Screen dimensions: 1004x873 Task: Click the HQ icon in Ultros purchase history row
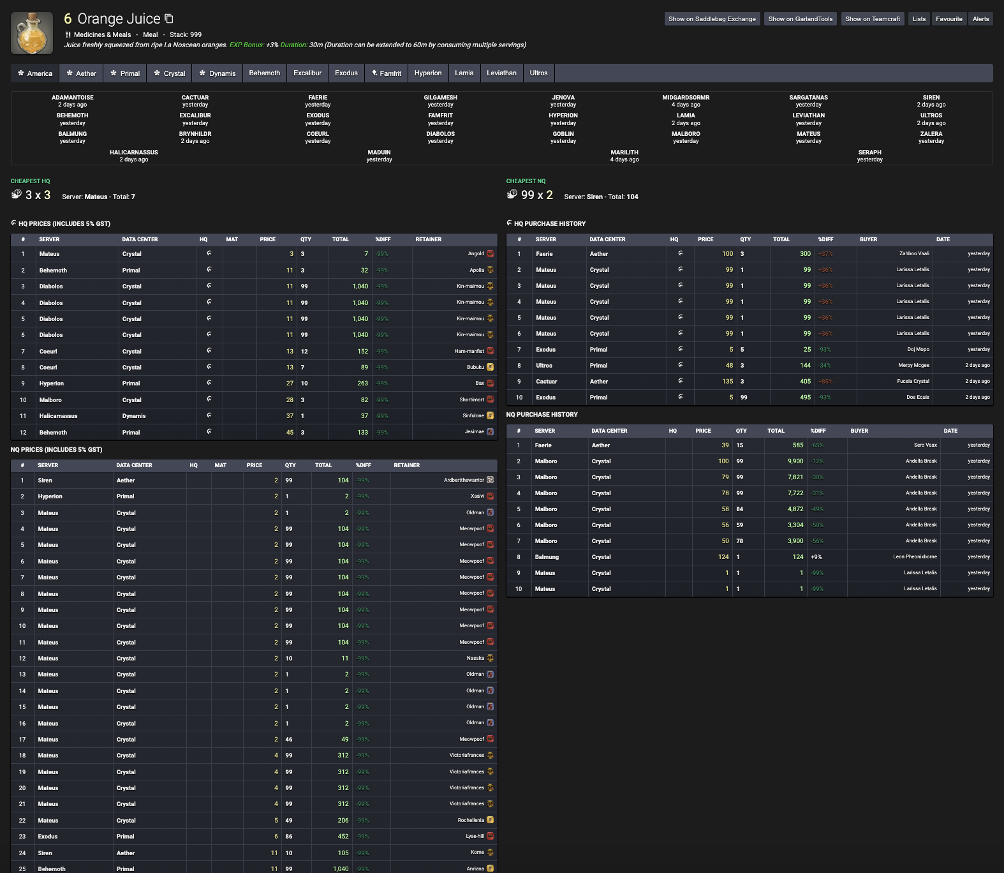coord(681,365)
